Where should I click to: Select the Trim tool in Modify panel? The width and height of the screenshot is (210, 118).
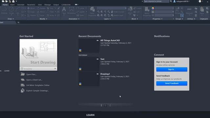click(50, 8)
